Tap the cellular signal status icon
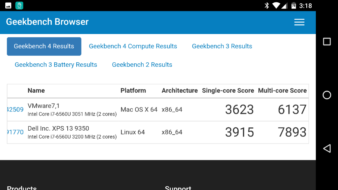Image resolution: width=338 pixels, height=190 pixels. pos(284,6)
